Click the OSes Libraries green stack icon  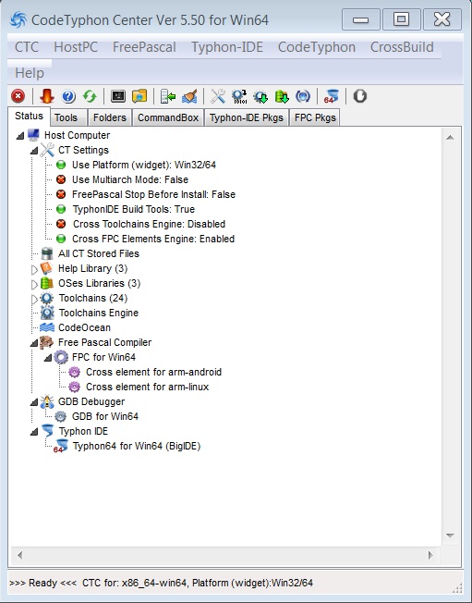pyautogui.click(x=47, y=283)
